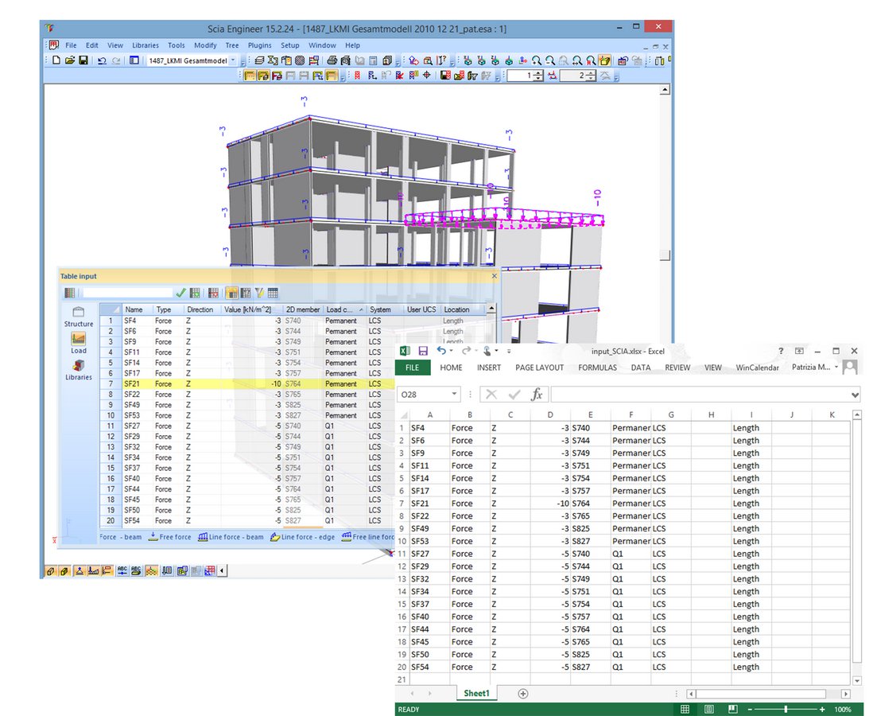This screenshot has width=877, height=716.
Task: Click Excel undo arrow
Action: pos(441,351)
